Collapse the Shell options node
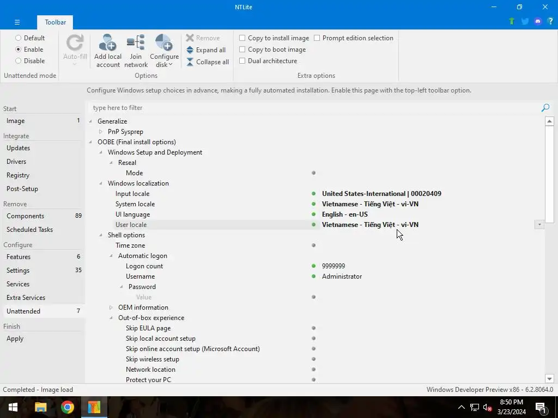 [101, 235]
